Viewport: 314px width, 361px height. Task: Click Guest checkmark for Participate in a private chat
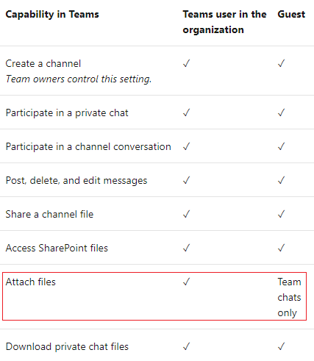coord(281,112)
